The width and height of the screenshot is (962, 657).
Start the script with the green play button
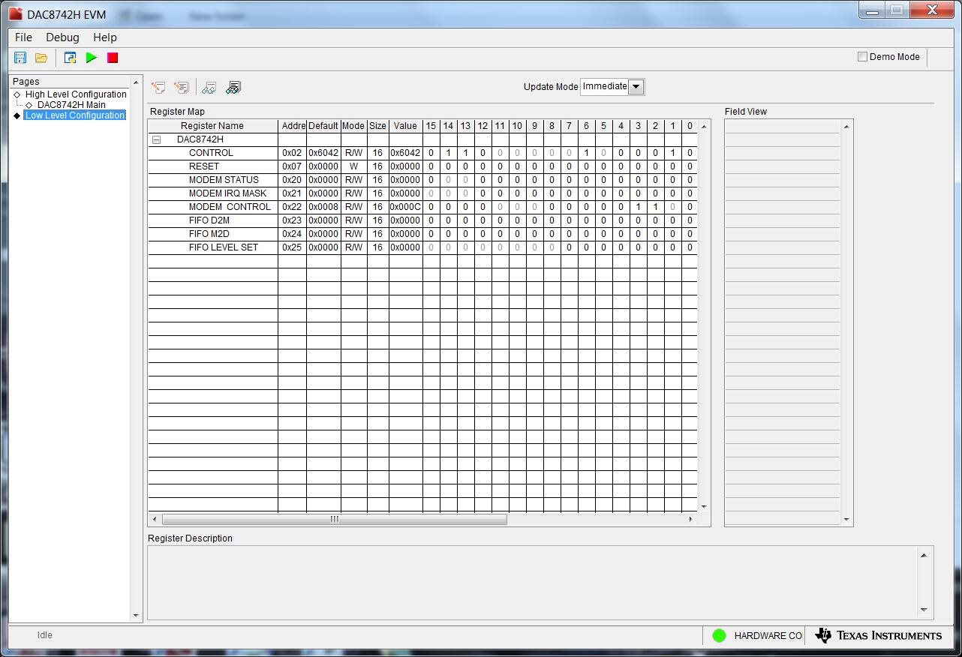(x=92, y=58)
